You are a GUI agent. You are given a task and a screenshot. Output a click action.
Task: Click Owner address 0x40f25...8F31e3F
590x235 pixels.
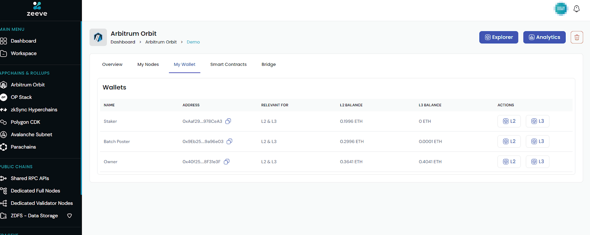point(201,162)
